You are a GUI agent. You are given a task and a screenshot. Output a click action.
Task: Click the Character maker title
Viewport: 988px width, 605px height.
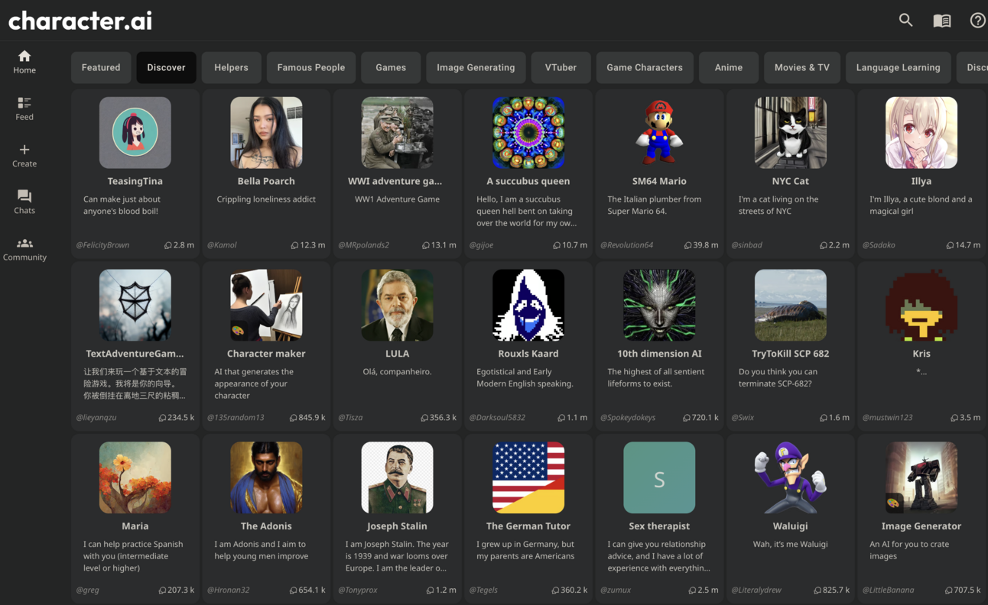pos(266,354)
